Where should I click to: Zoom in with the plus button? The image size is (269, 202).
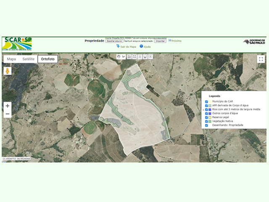[8, 106]
